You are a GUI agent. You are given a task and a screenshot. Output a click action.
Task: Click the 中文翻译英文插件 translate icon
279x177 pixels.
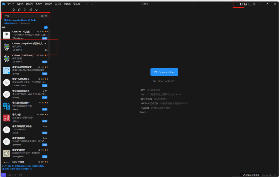(x=6, y=106)
